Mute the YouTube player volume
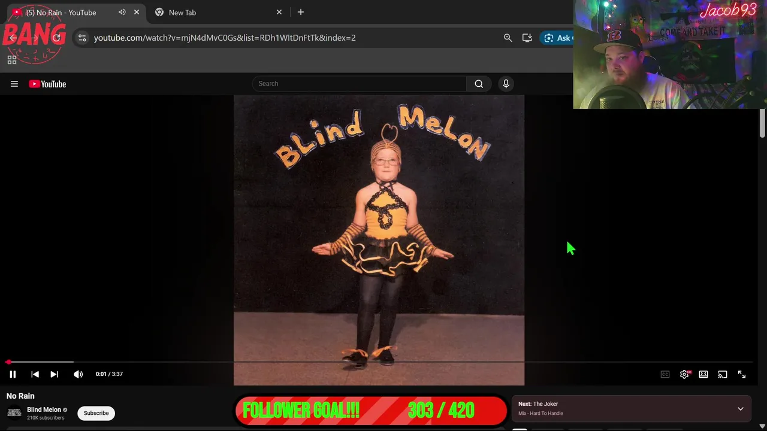Image resolution: width=767 pixels, height=431 pixels. coord(78,374)
